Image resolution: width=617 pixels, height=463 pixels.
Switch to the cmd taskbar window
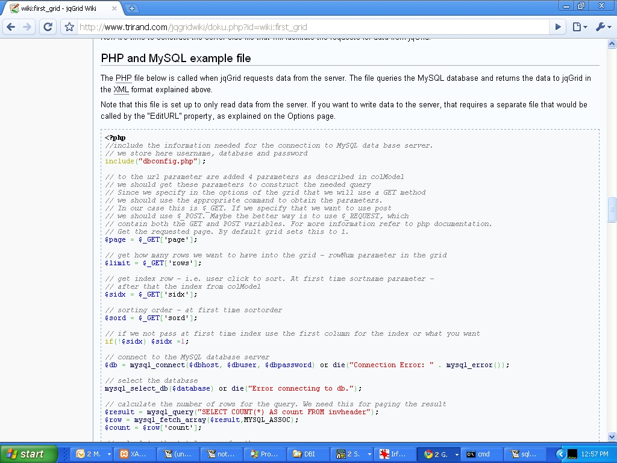coord(483,454)
